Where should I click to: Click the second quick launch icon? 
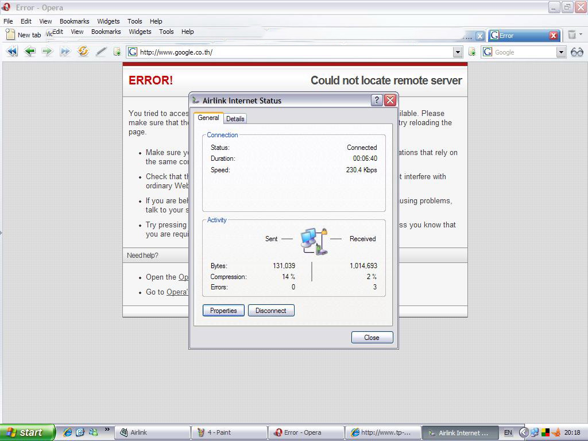pyautogui.click(x=80, y=432)
